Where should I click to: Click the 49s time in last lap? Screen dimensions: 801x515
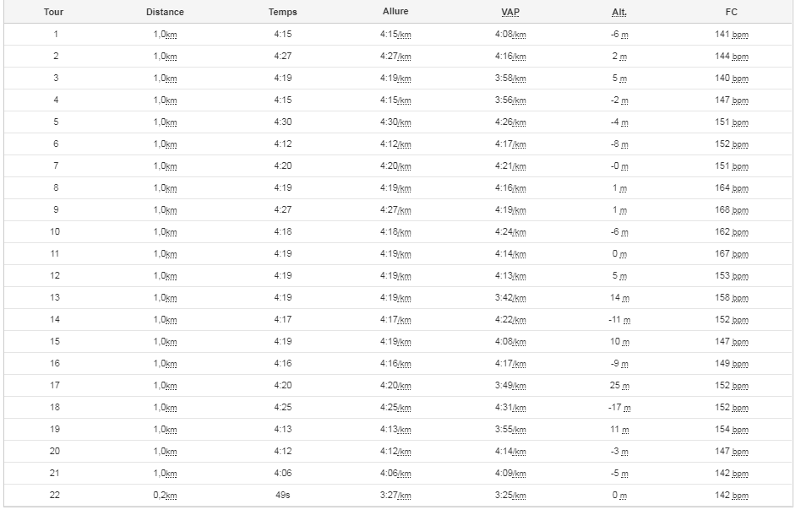click(x=282, y=495)
